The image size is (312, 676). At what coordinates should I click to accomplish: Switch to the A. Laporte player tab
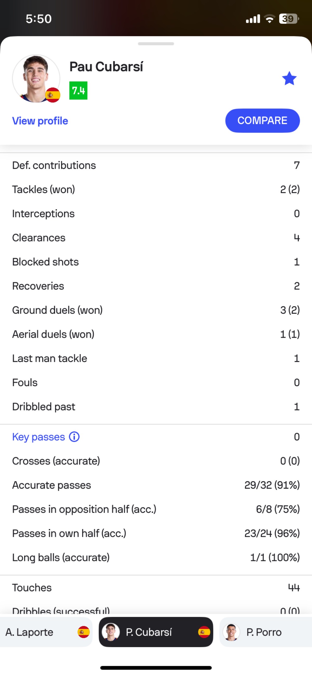click(x=46, y=632)
